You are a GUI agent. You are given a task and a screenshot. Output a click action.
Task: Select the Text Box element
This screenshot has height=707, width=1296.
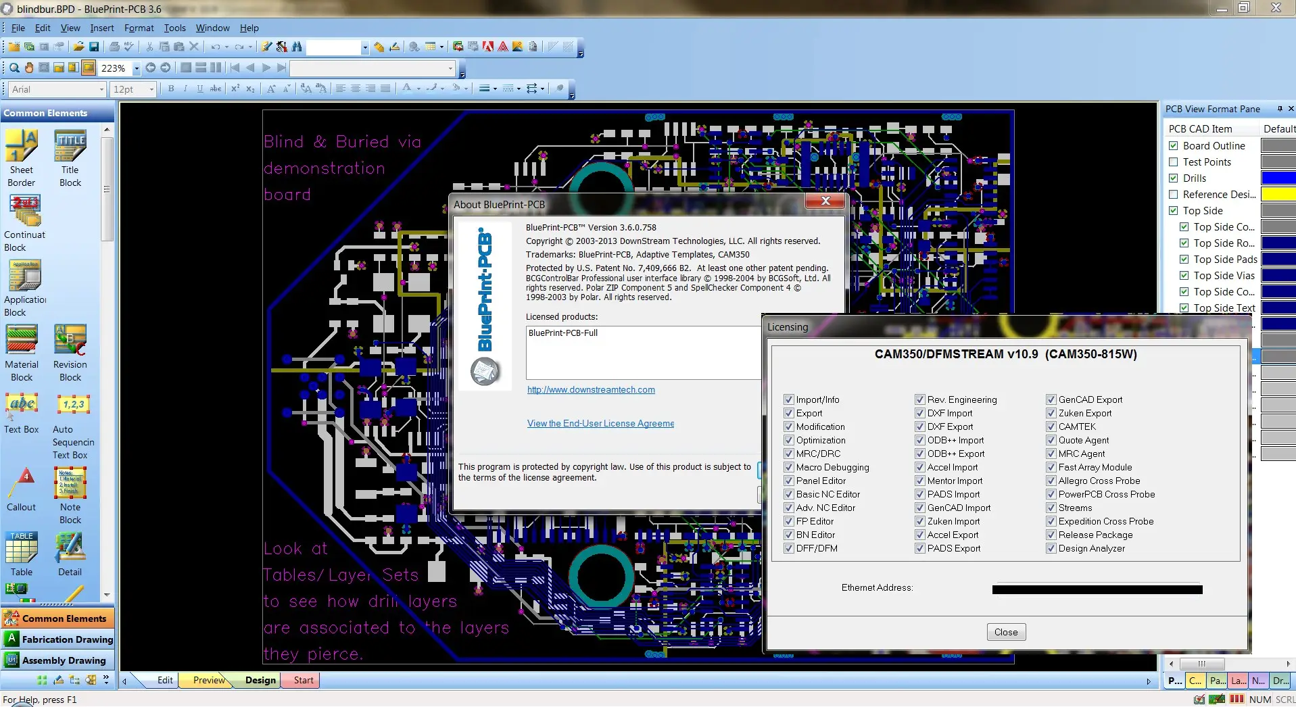coord(22,413)
